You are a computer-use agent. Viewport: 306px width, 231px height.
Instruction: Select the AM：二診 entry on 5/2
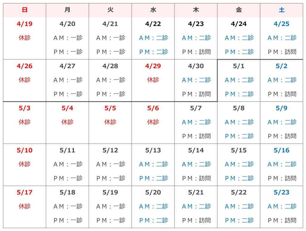pyautogui.click(x=282, y=80)
